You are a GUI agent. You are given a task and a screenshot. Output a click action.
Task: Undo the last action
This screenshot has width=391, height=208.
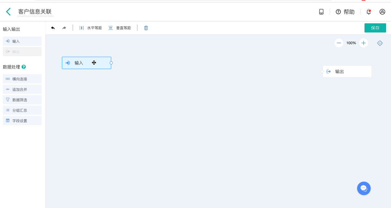pyautogui.click(x=53, y=28)
